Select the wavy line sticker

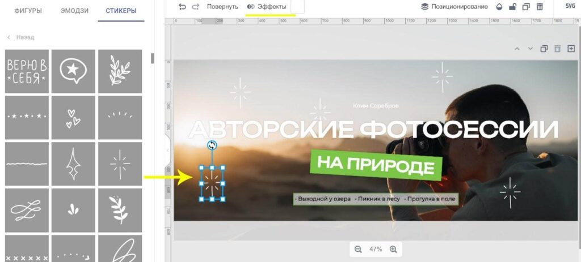(x=27, y=164)
